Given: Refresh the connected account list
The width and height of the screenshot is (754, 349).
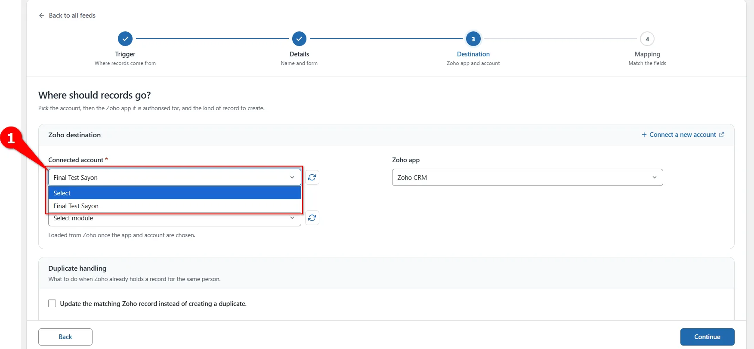Looking at the screenshot, I should [x=312, y=177].
